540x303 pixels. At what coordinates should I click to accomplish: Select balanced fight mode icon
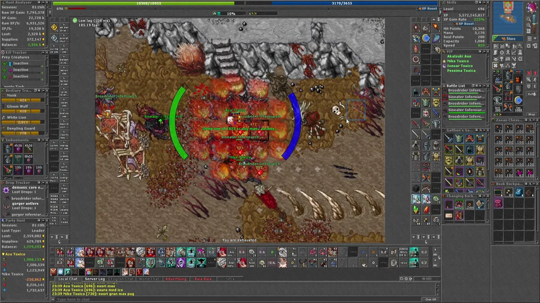point(529,80)
